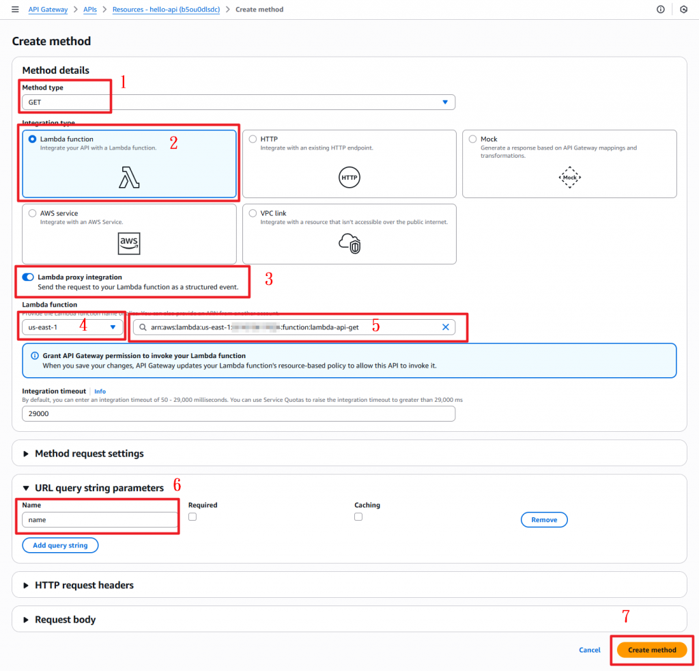
Task: Go to APIs breadcrumb link
Action: pos(90,10)
